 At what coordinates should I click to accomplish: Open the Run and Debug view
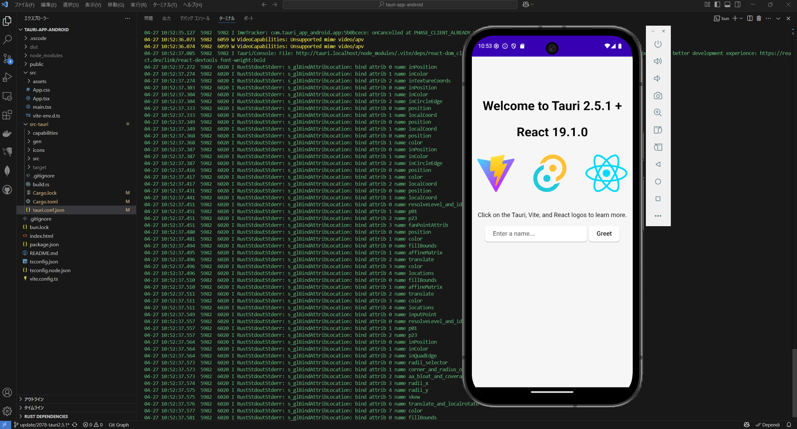coord(7,77)
